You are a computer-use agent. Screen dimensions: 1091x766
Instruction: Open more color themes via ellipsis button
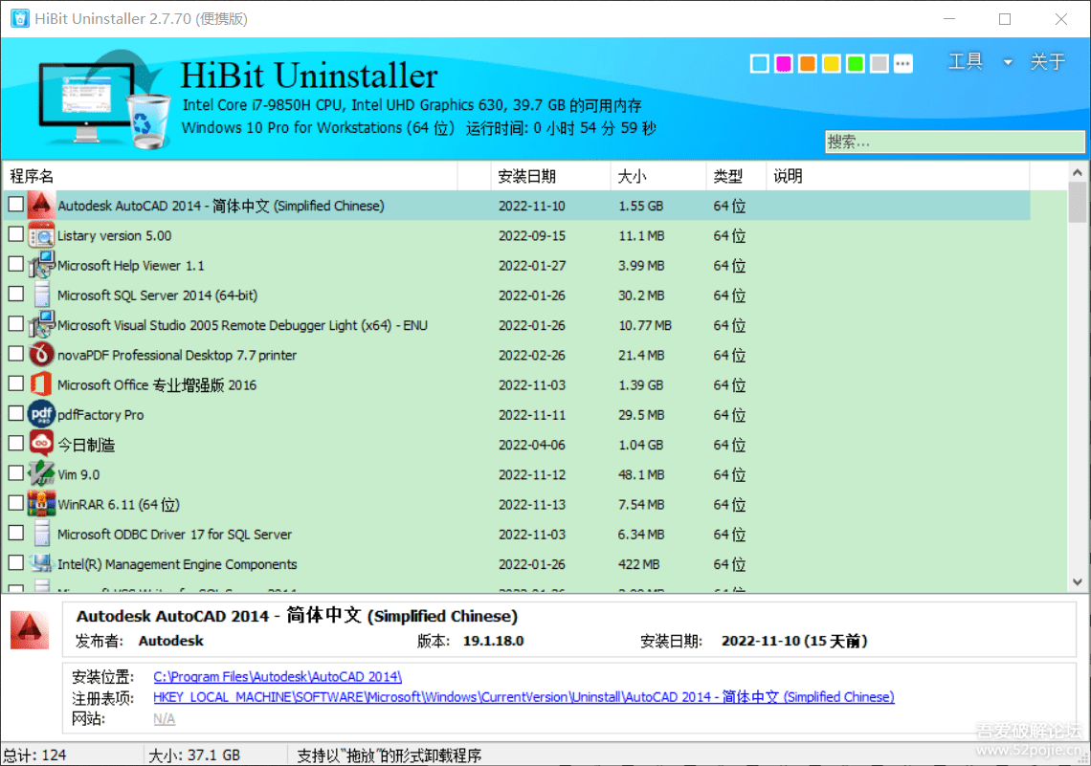click(903, 64)
